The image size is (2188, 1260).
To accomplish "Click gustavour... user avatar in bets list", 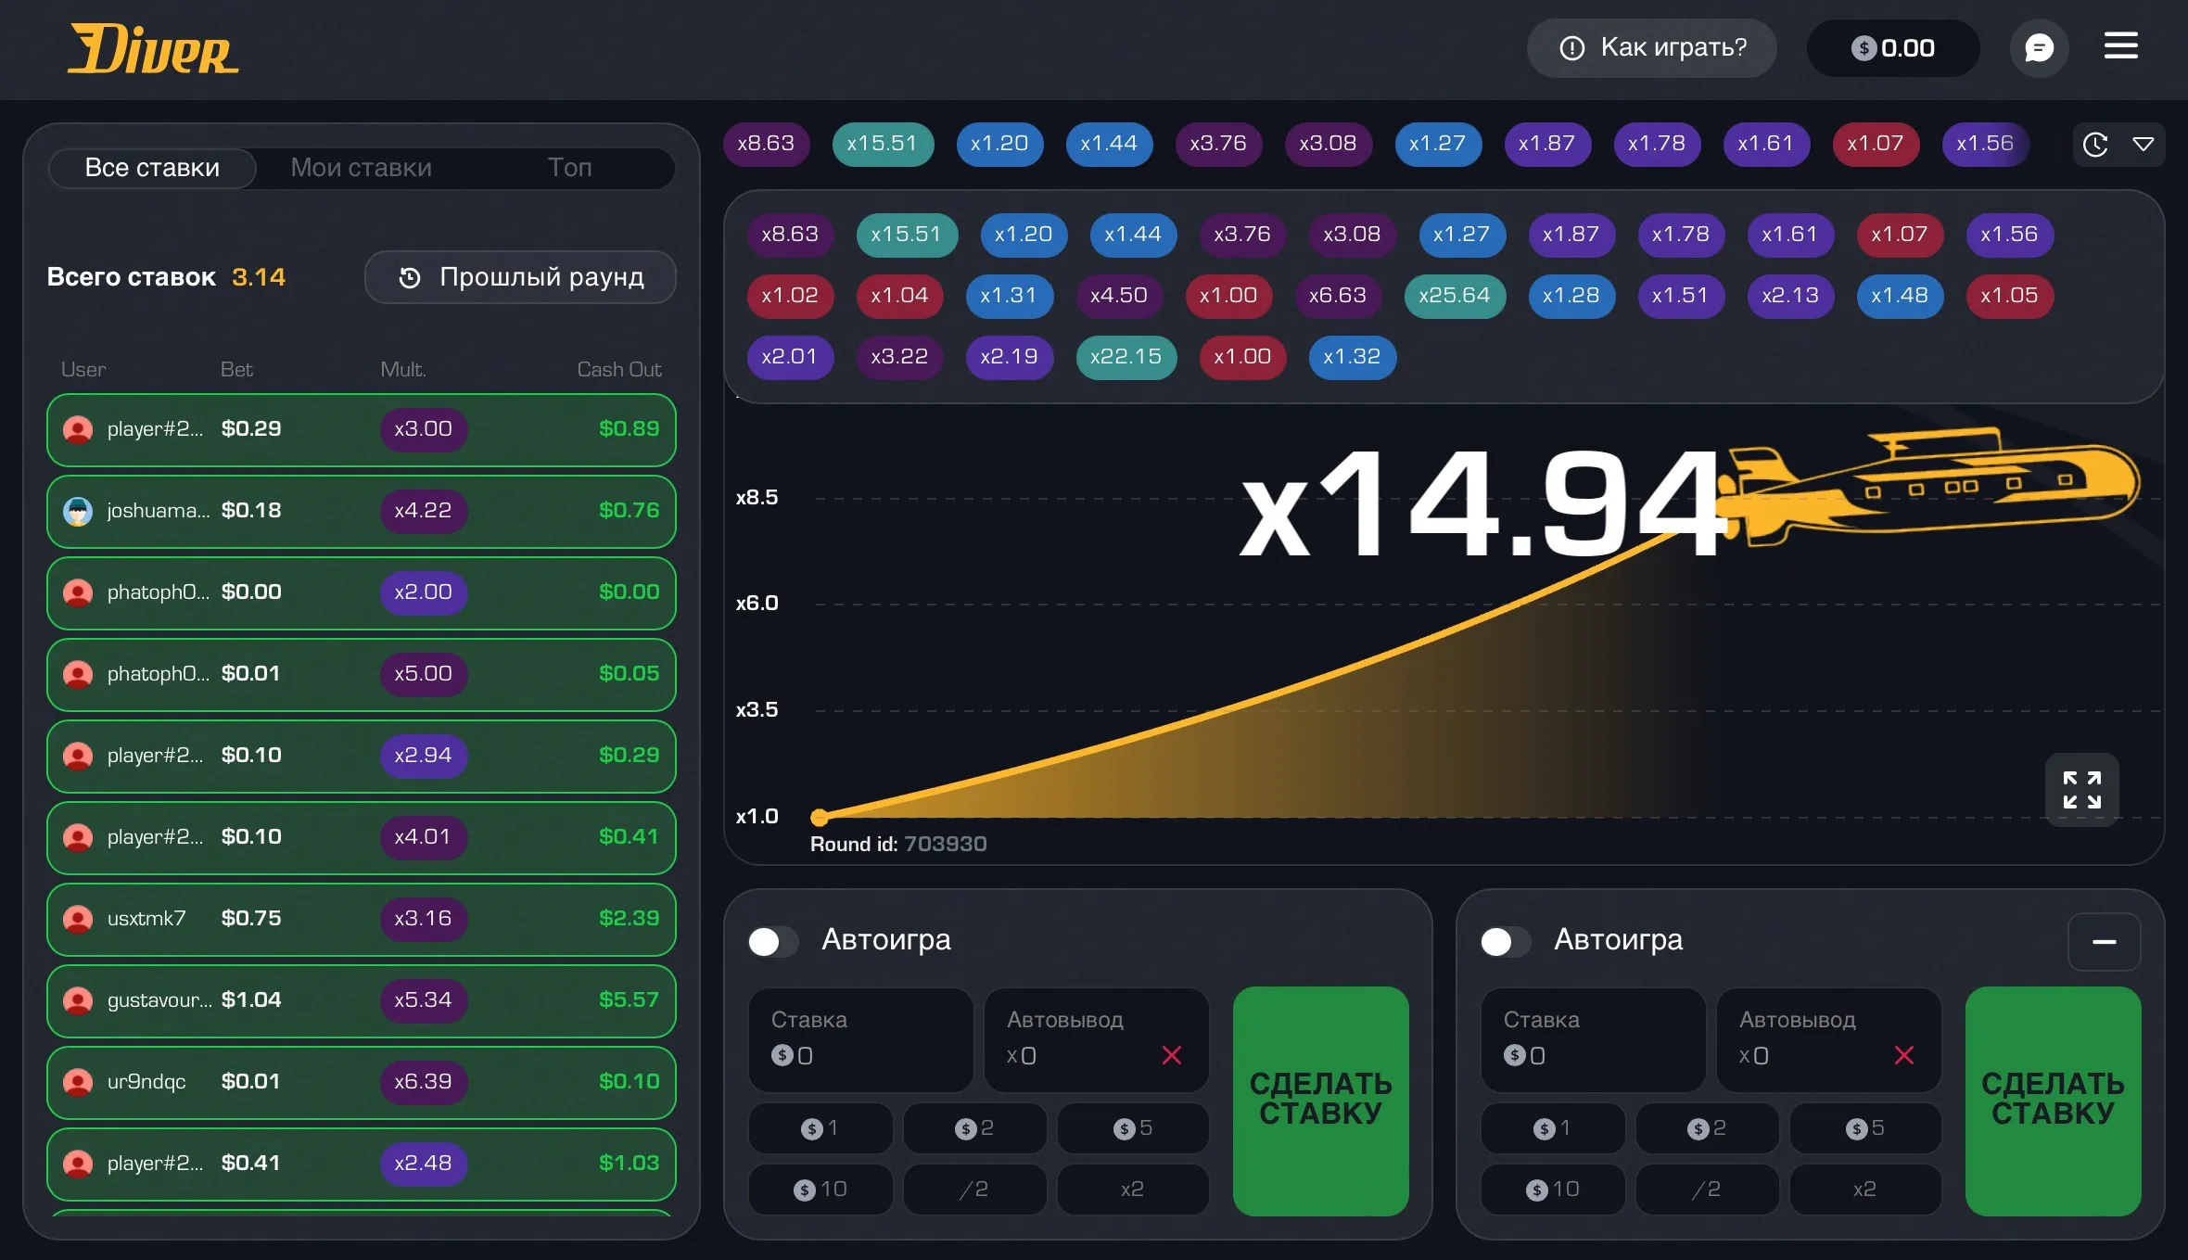I will pyautogui.click(x=78, y=1000).
